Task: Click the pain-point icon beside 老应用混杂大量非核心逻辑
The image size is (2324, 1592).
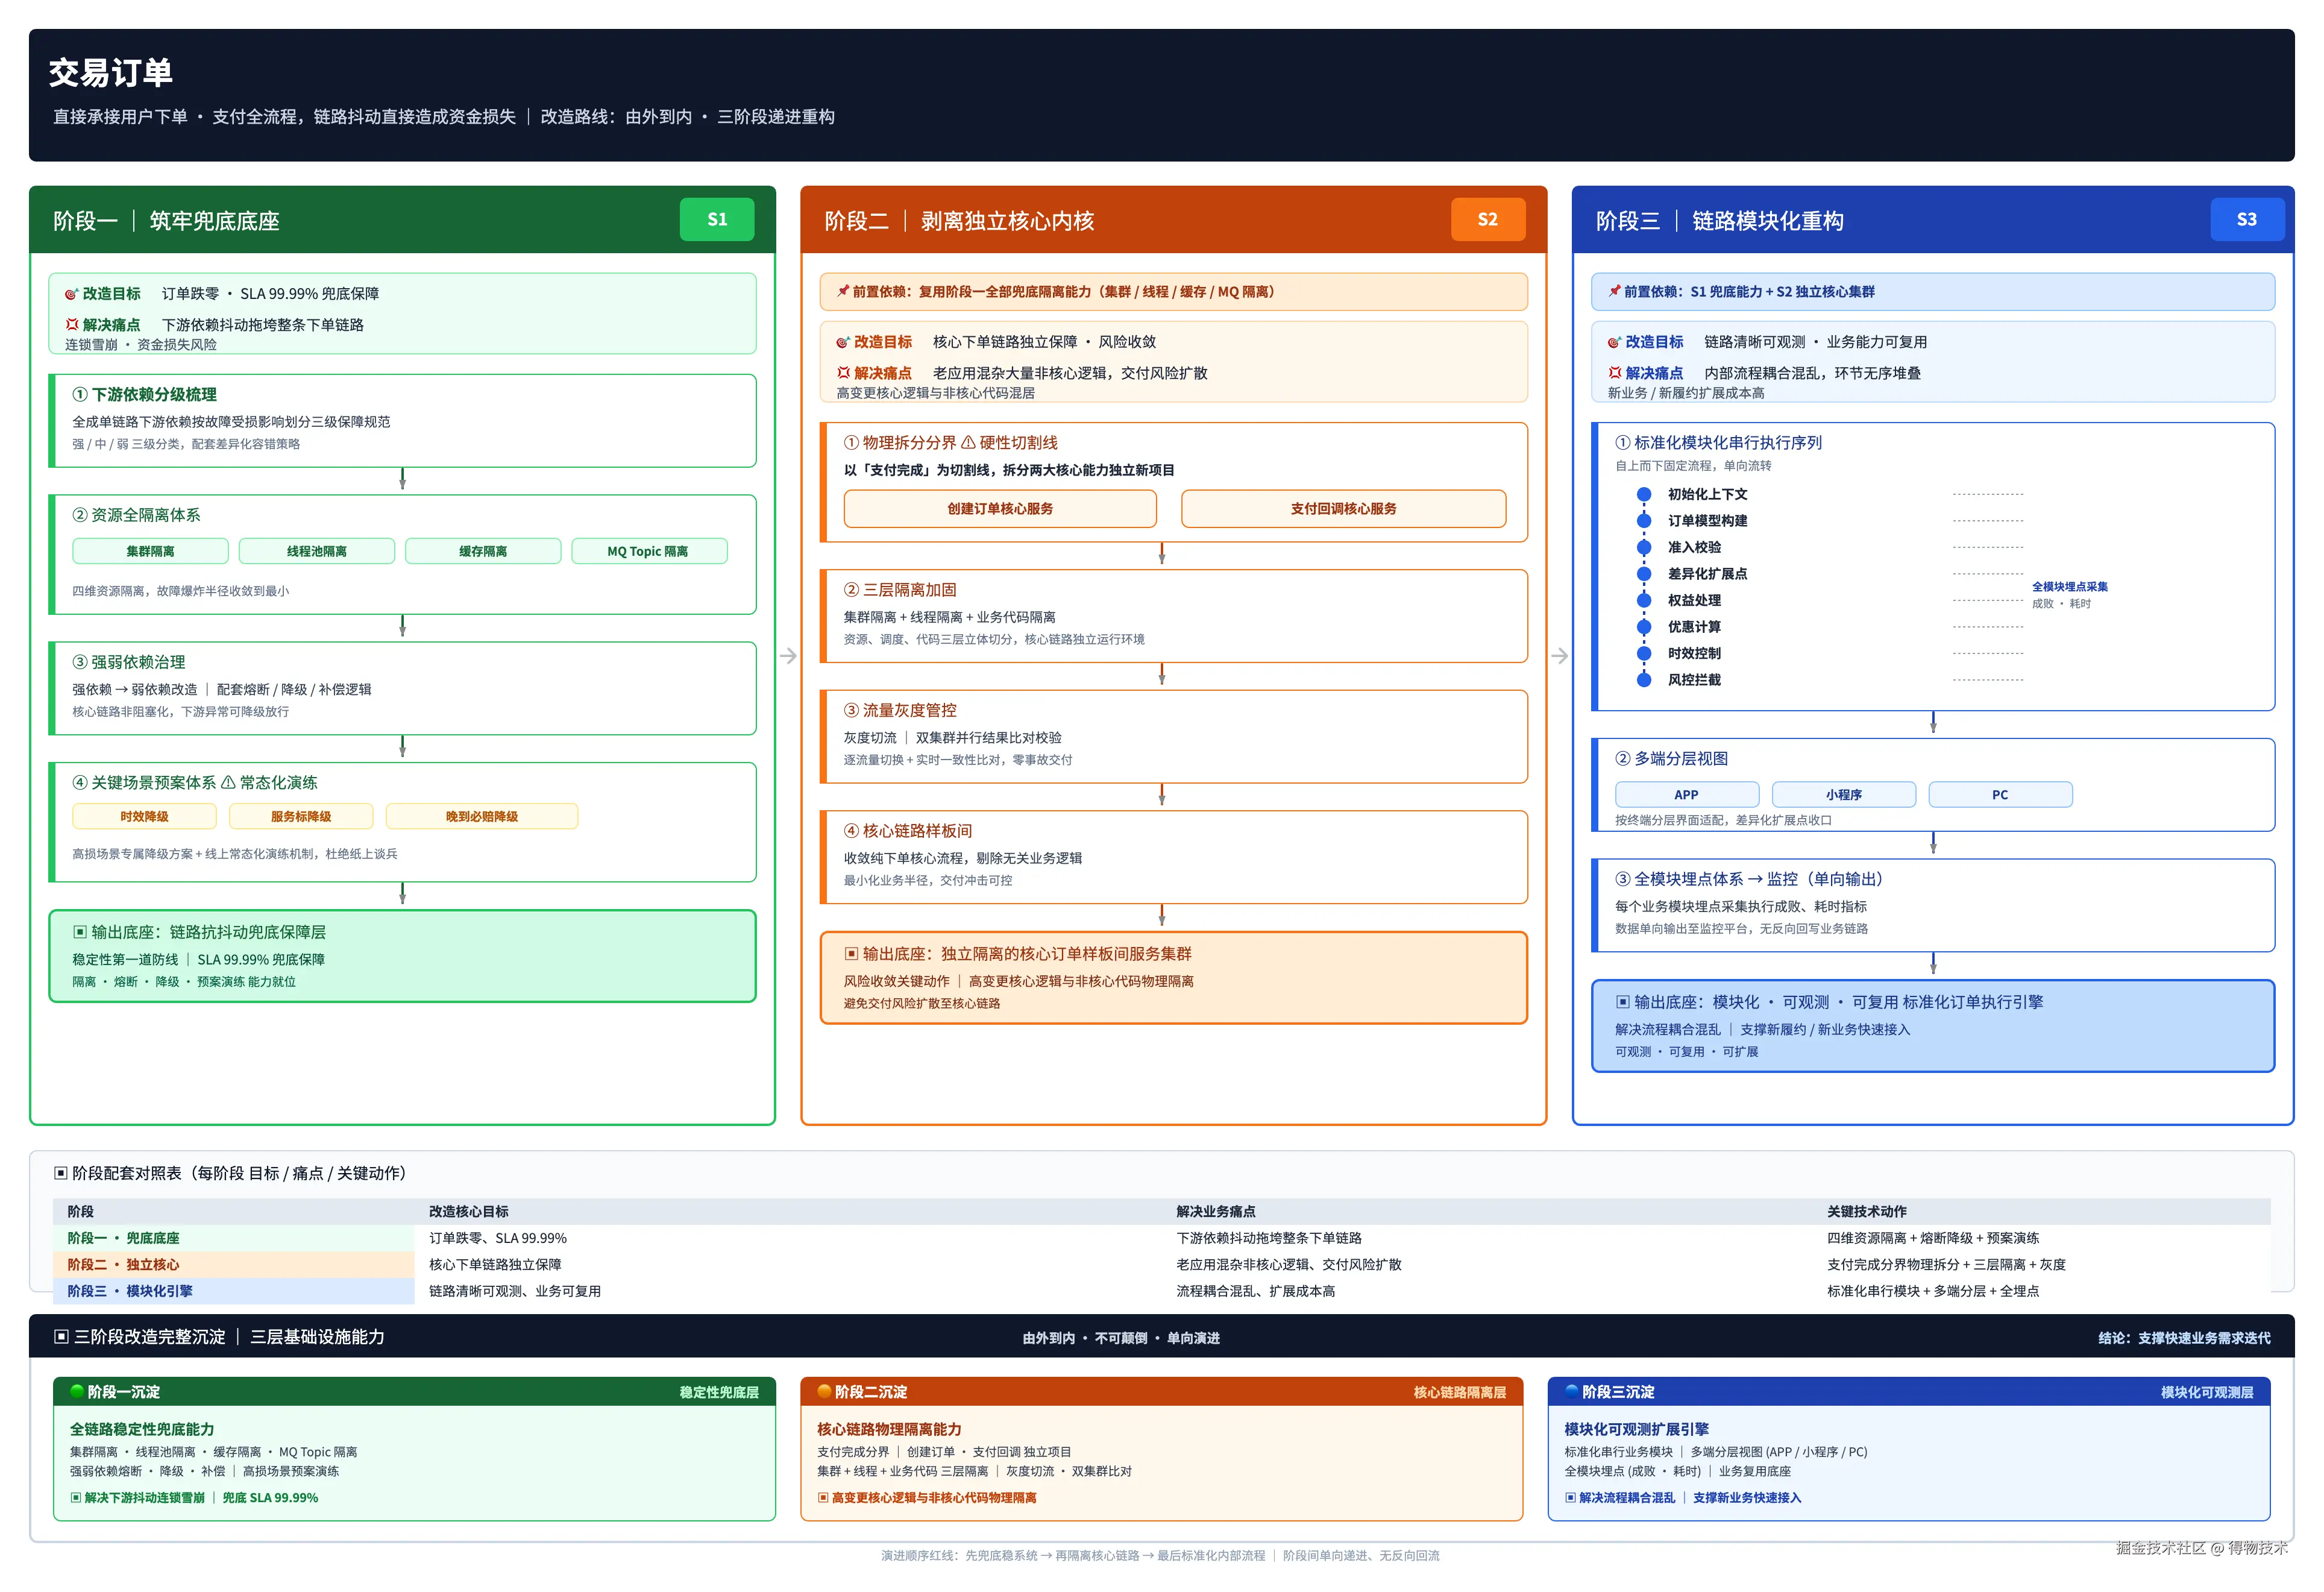Action: (843, 373)
